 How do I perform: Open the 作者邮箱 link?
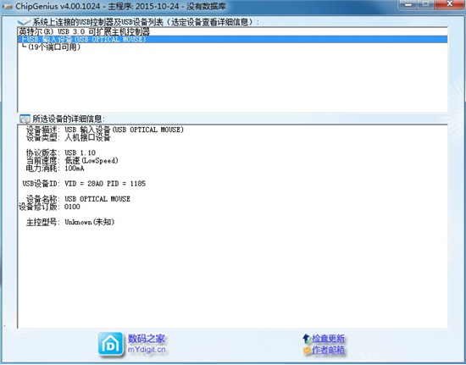(x=329, y=350)
